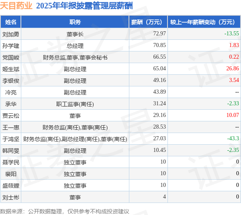Click the salary value 31.24
The height and width of the screenshot is (215, 241).
click(x=159, y=104)
